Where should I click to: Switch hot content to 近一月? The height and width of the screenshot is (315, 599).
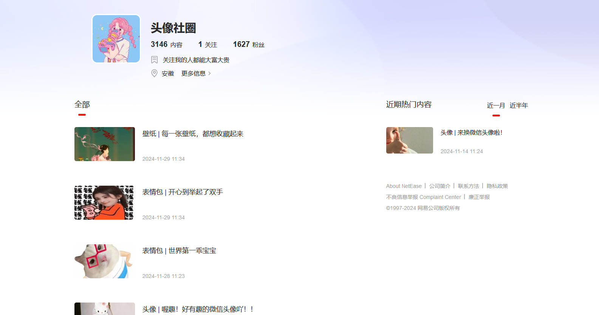(x=496, y=106)
